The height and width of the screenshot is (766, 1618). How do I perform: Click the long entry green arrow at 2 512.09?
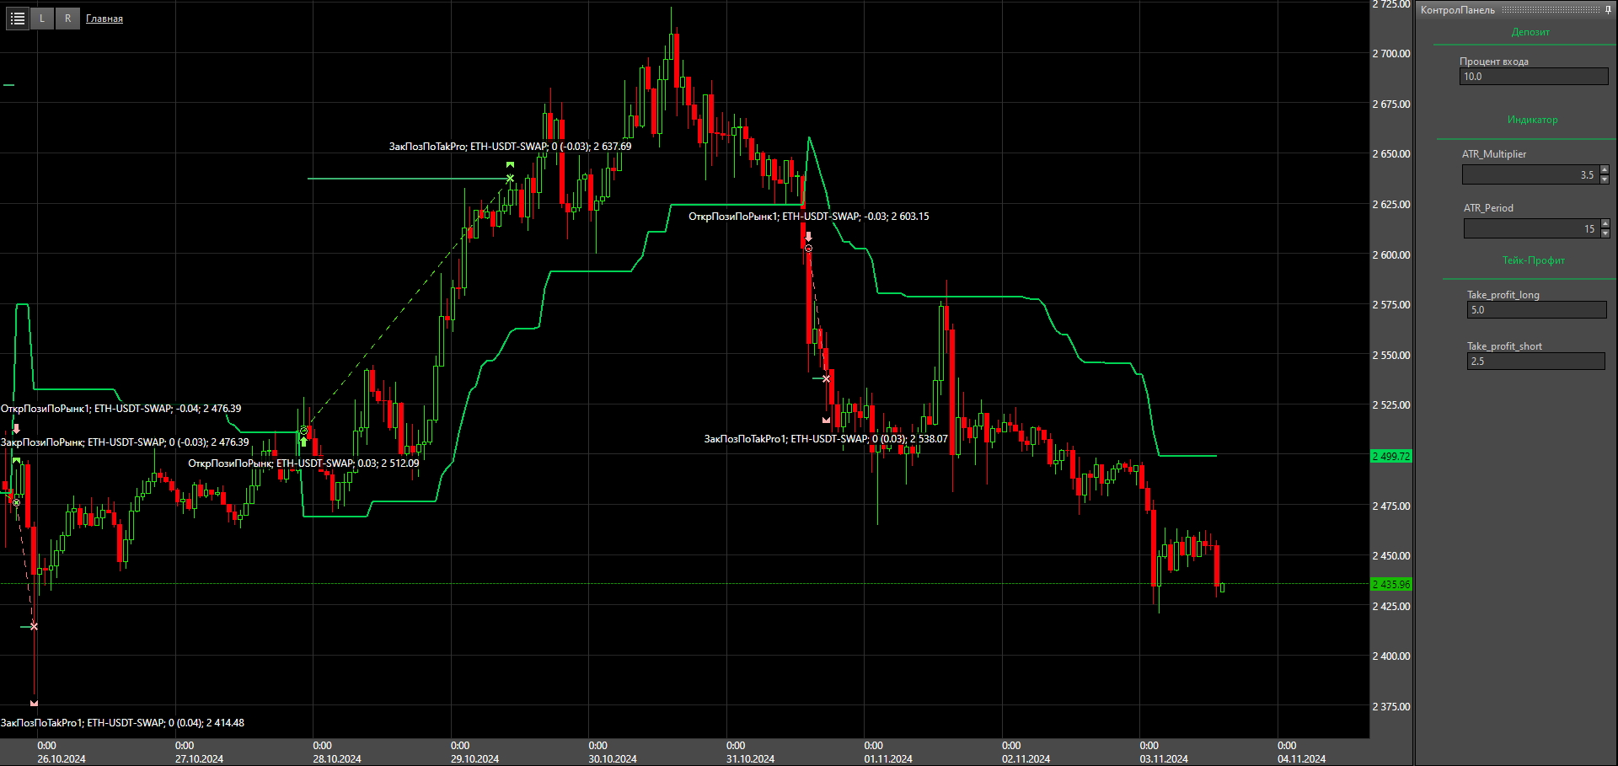click(x=303, y=441)
